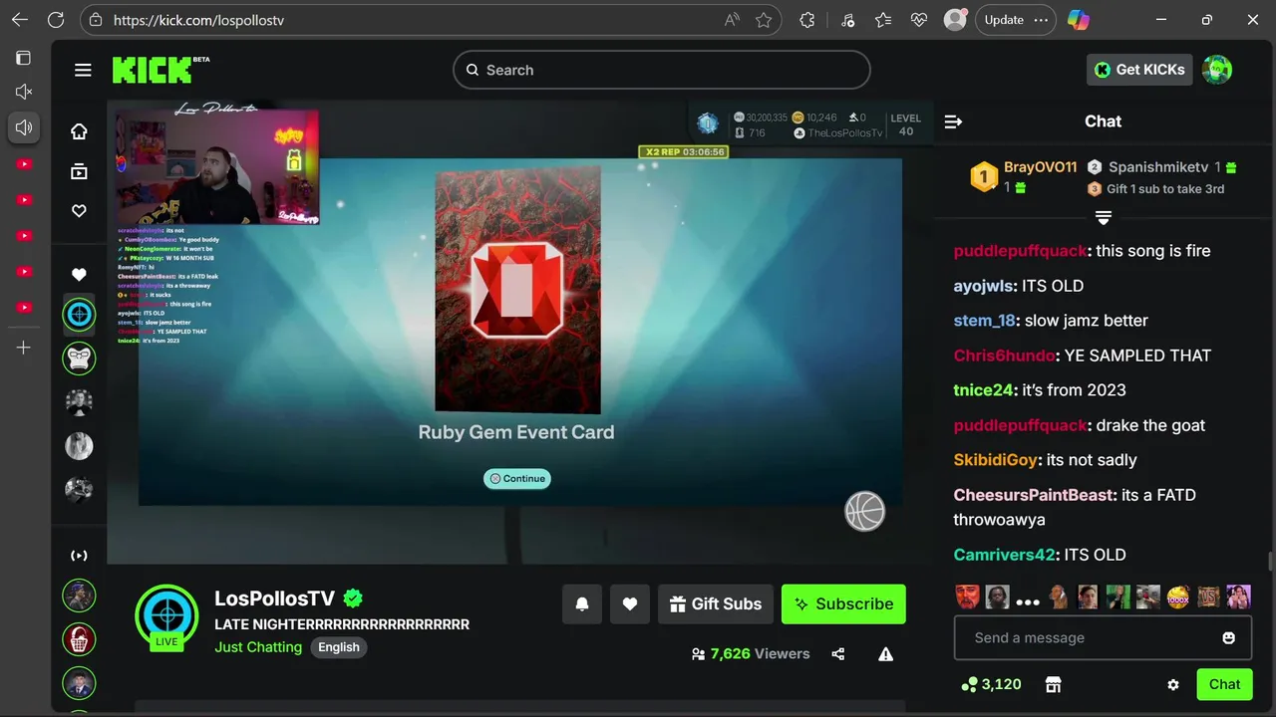1276x717 pixels.
Task: Click the address bar URL kick.com/lospollostv
Action: pos(198,20)
